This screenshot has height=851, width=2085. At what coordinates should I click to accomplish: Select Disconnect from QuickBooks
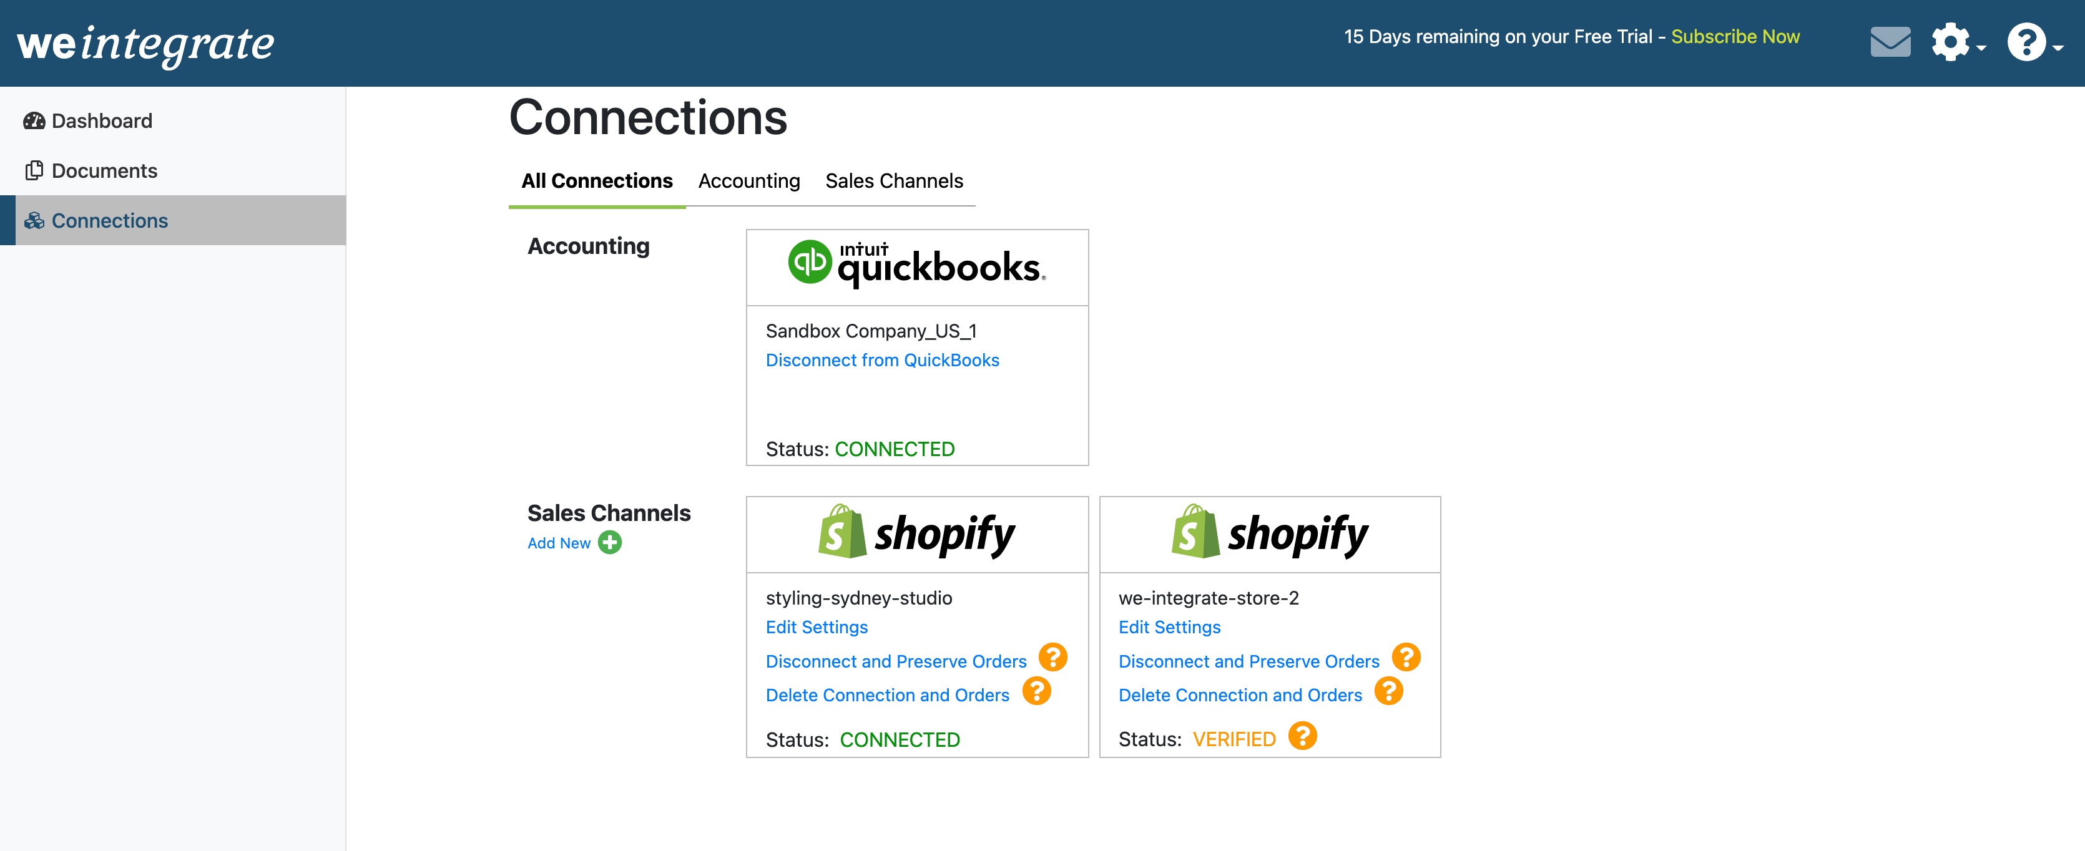pyautogui.click(x=882, y=360)
